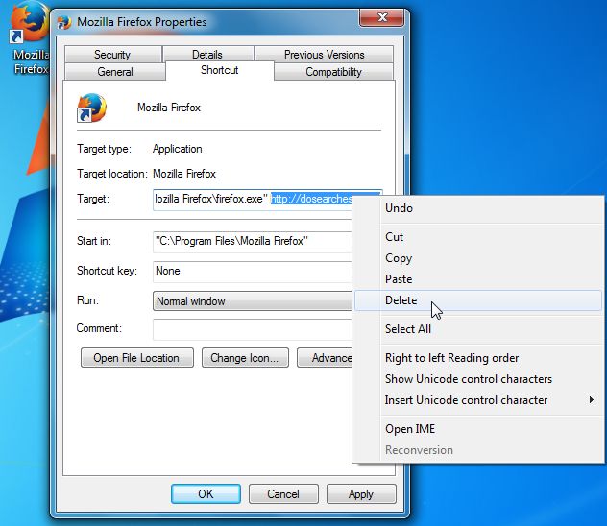
Task: Click the Target: label
Action: (x=93, y=199)
